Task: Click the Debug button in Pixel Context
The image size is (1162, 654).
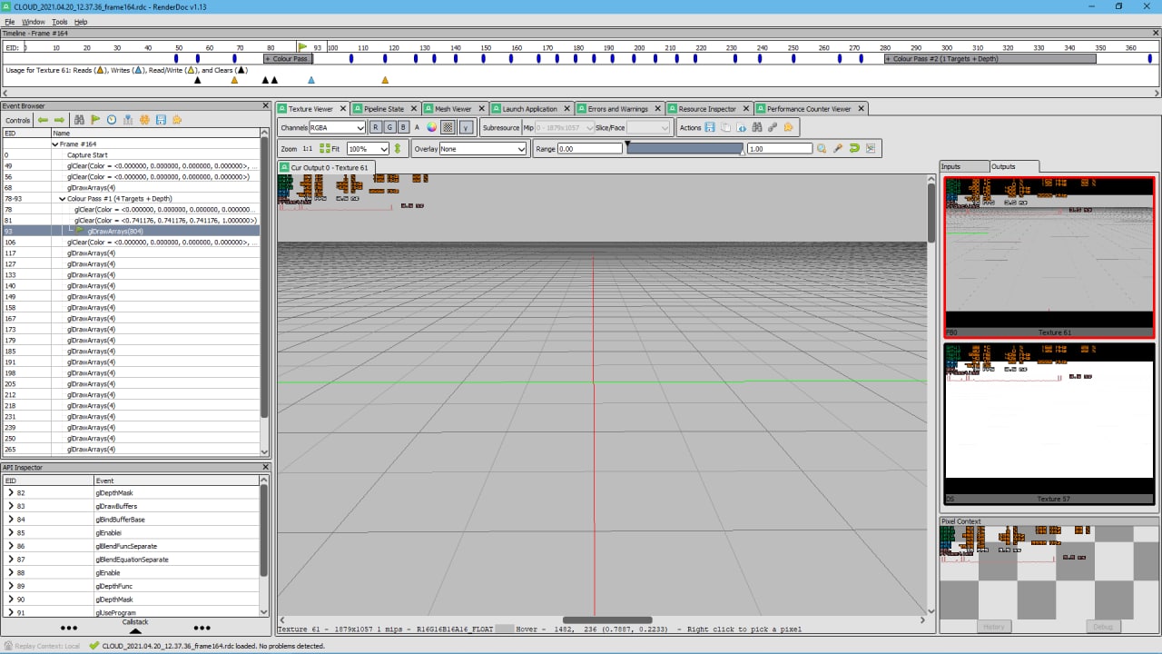Action: 1102,627
